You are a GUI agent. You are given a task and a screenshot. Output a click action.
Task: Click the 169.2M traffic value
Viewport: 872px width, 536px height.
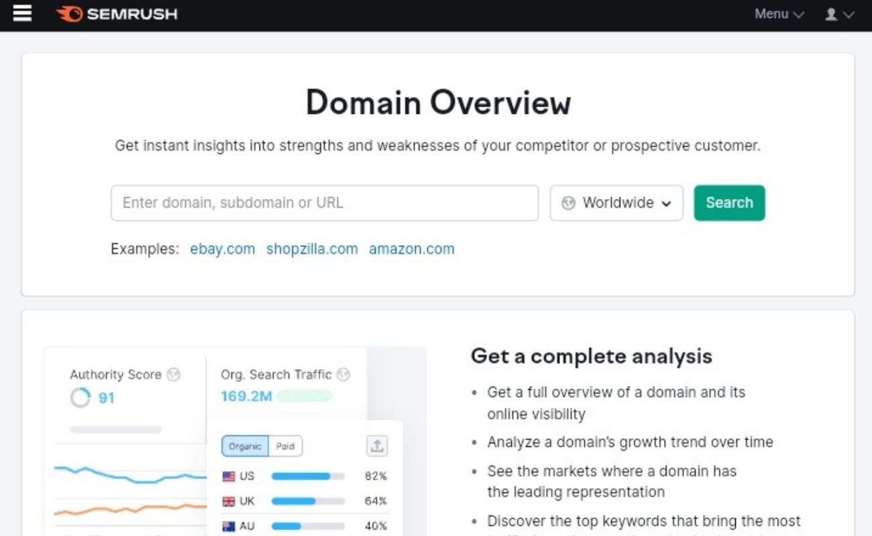(x=246, y=397)
